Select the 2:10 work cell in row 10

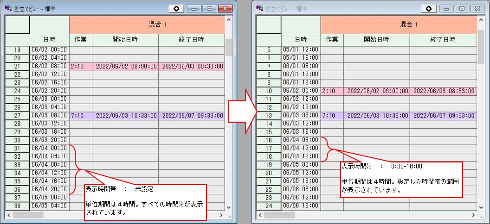[x=332, y=91]
